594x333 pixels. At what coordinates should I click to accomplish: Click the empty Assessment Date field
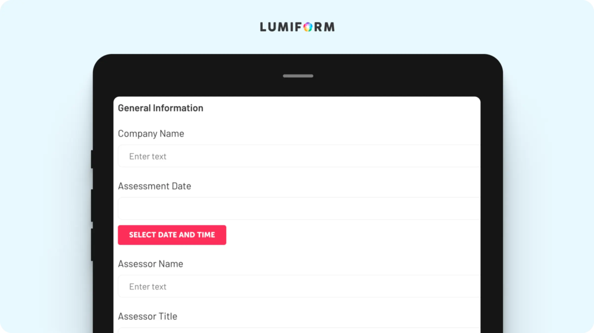[x=299, y=208]
